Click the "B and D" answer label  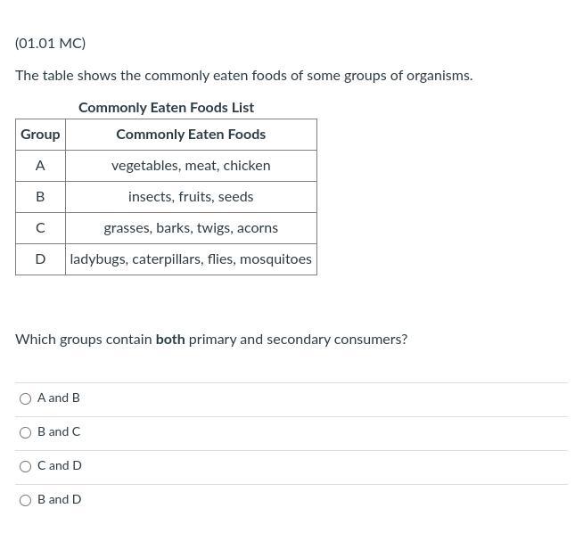[60, 499]
